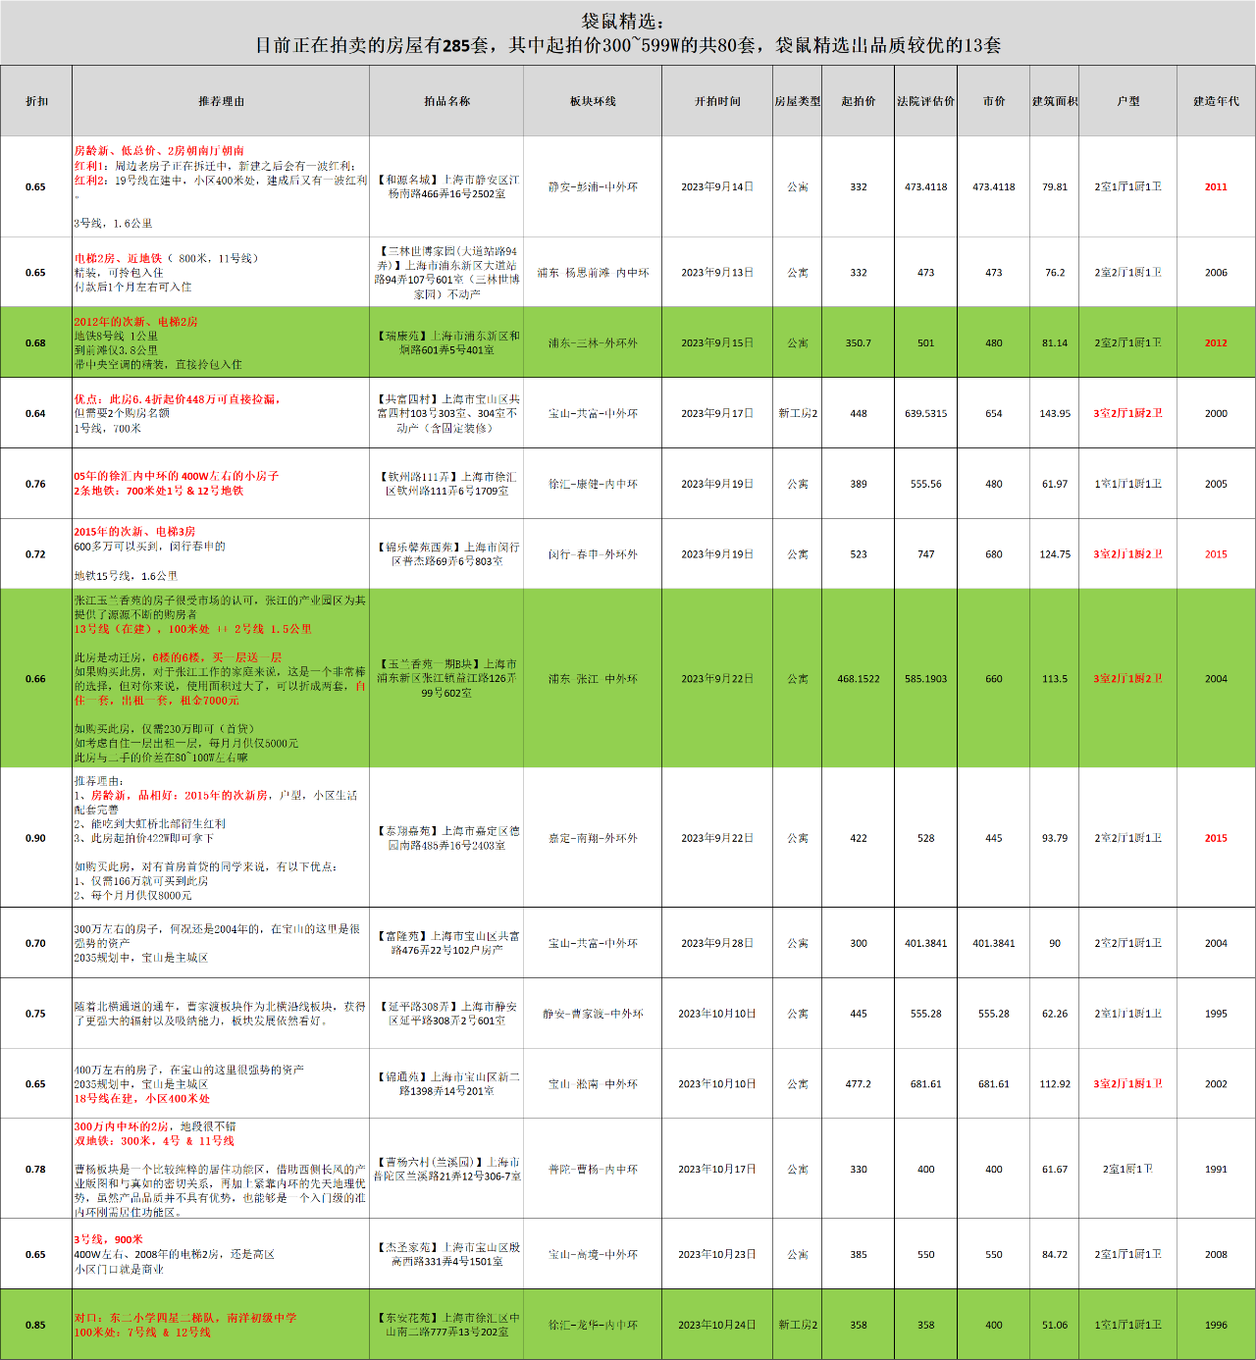
Task: Click the 开拍时间 column header
Action: point(717,101)
